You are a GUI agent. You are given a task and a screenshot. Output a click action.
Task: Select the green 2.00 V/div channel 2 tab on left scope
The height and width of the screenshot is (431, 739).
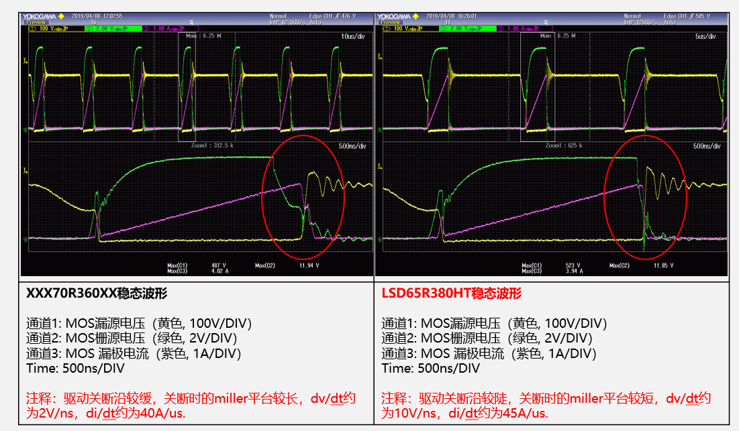click(113, 29)
